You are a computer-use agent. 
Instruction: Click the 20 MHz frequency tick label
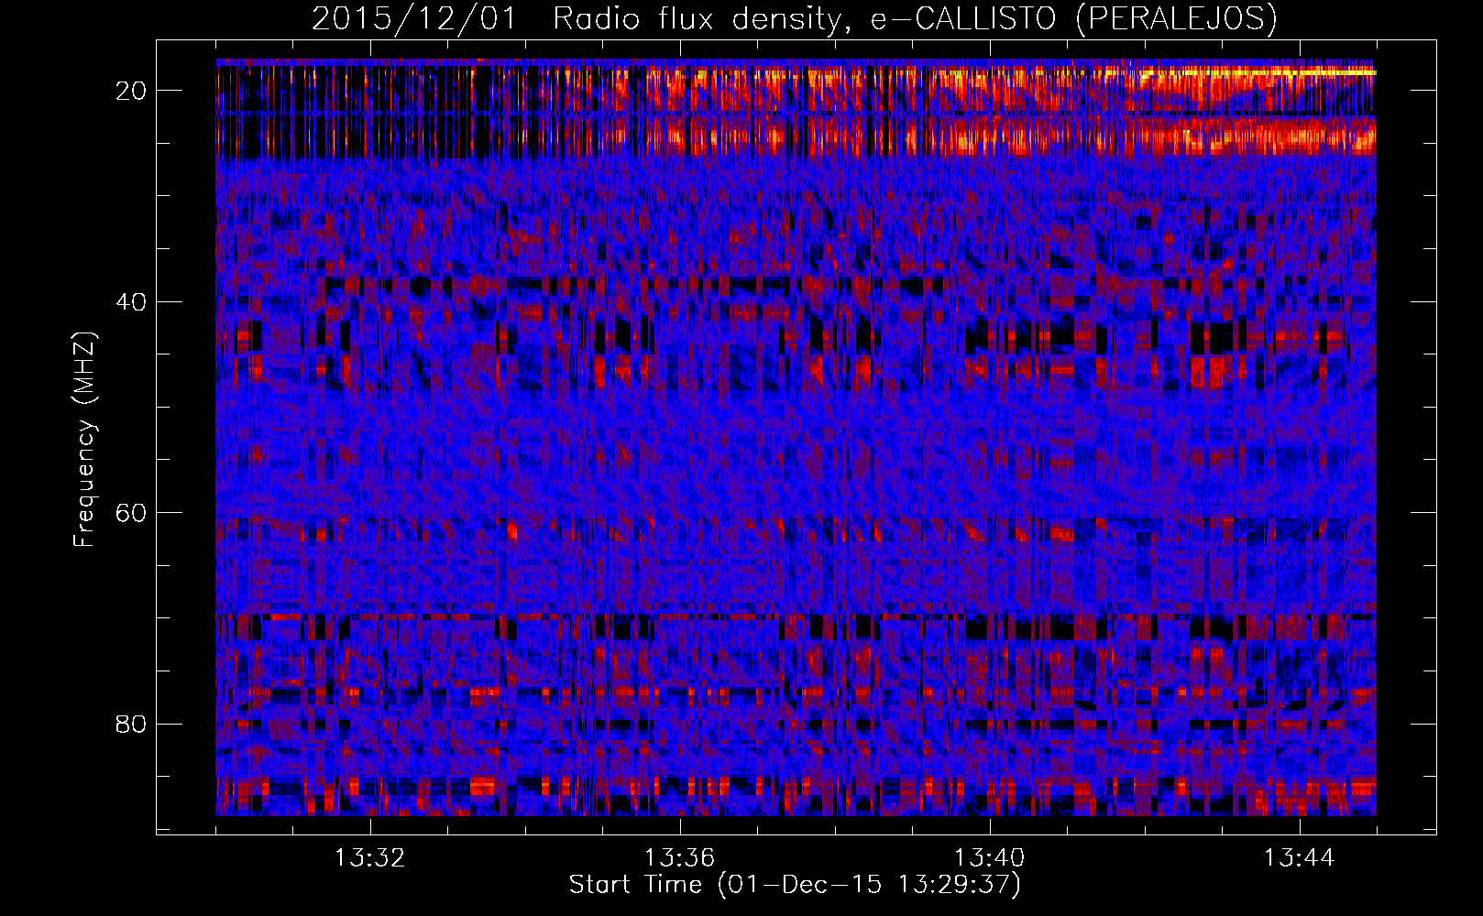click(133, 90)
